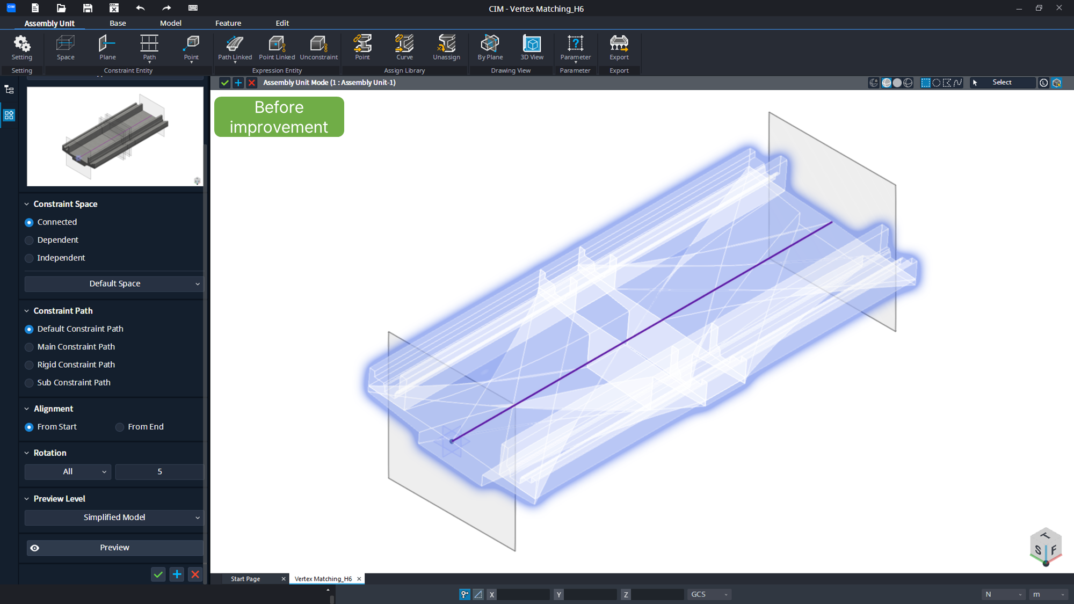Screen dimensions: 1074x604
Task: Open the grid panel sidebar icon
Action: (9, 115)
